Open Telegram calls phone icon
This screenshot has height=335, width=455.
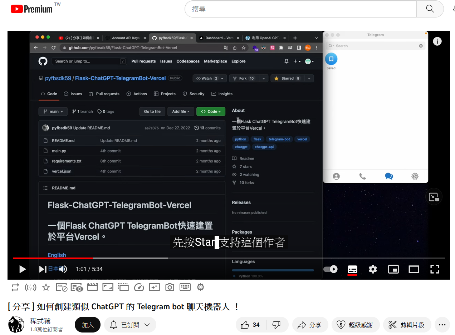362,176
